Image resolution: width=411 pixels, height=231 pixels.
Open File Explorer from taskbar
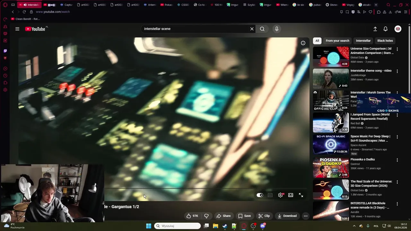(x=215, y=226)
